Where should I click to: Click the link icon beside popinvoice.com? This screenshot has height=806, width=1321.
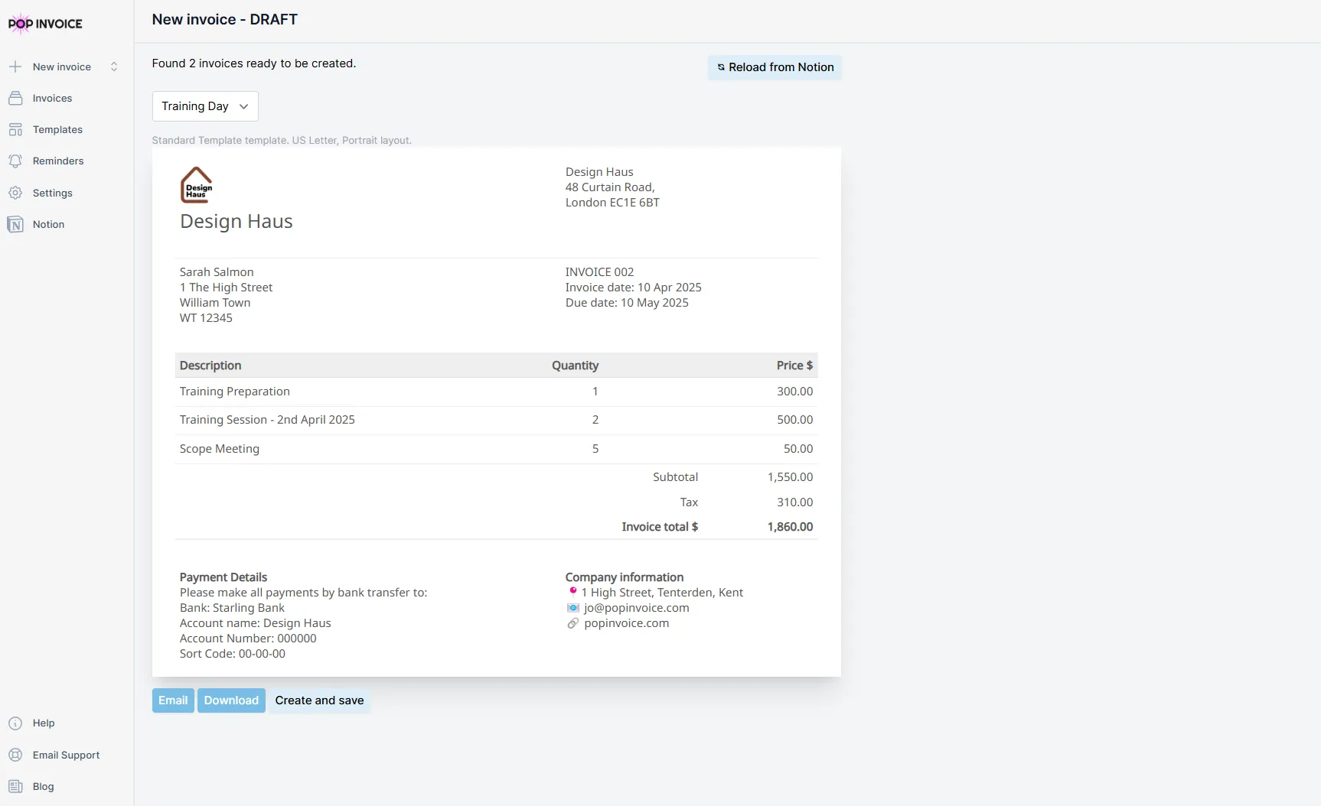pyautogui.click(x=573, y=623)
